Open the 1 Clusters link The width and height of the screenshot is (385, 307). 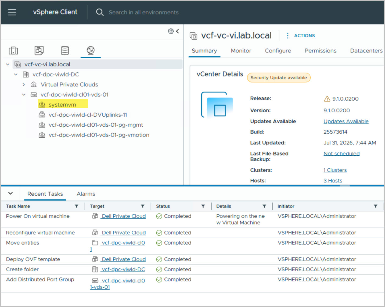[x=335, y=170]
